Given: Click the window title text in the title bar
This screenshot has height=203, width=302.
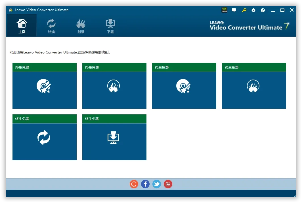Looking at the screenshot, I should tap(42, 10).
